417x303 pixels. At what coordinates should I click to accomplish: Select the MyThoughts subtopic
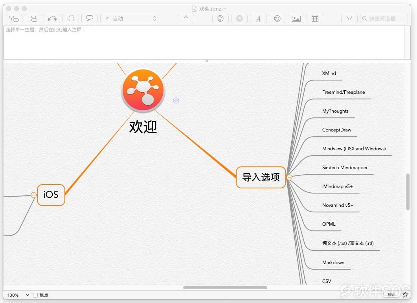(x=335, y=111)
